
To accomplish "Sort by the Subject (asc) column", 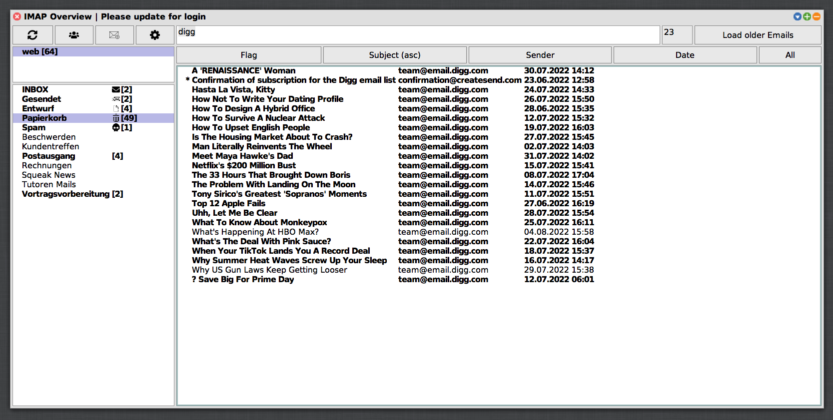I will (x=395, y=55).
